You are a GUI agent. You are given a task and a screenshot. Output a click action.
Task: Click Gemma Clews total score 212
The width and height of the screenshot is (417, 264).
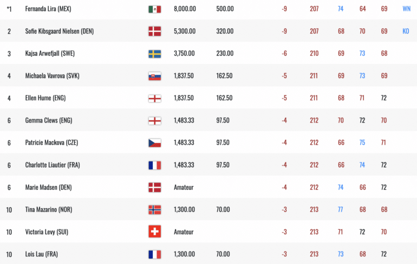click(x=314, y=120)
